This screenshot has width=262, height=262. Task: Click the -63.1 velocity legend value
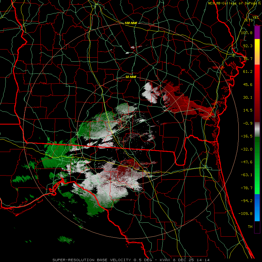(247, 175)
